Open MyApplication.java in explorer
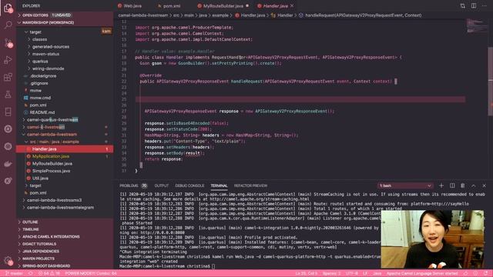This screenshot has width=493, height=277. click(51, 156)
